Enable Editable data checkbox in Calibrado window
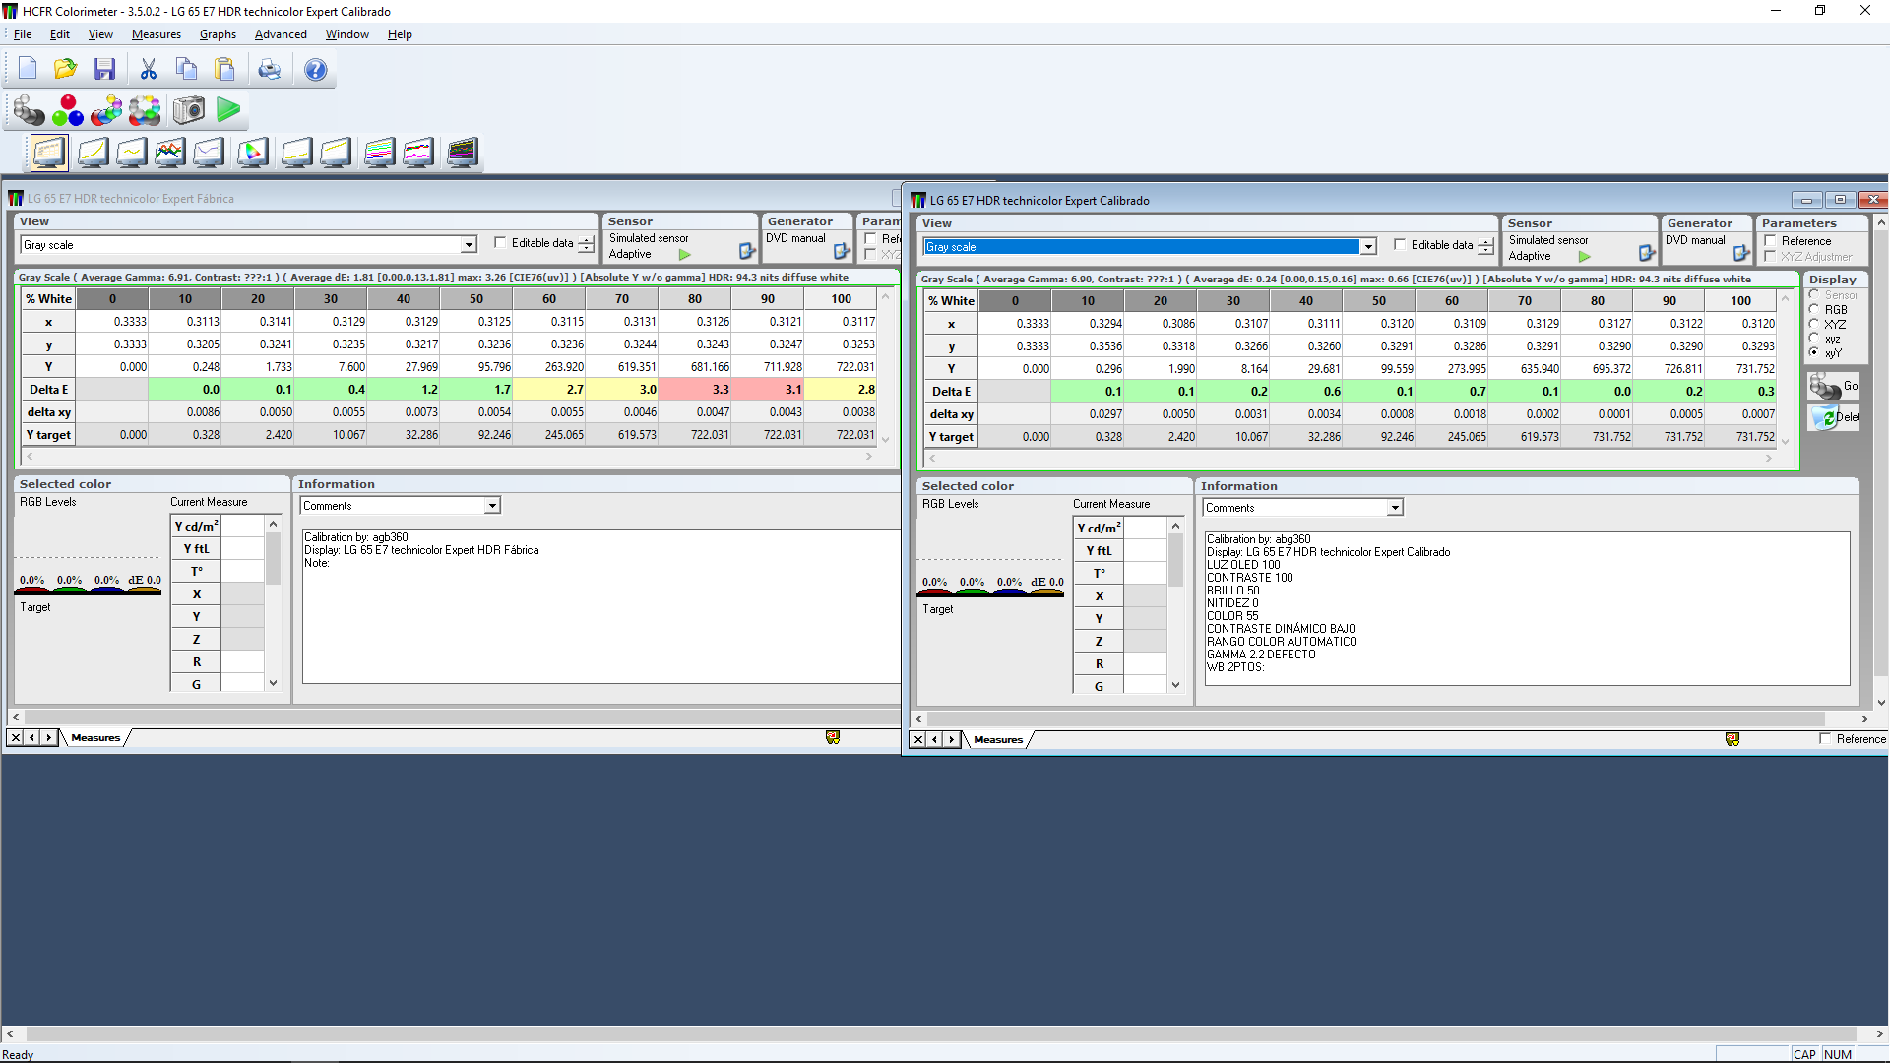Viewport: 1890px width, 1063px height. [1400, 245]
